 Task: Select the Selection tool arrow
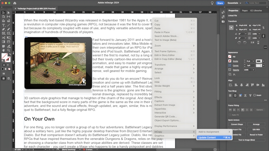coord(3,12)
